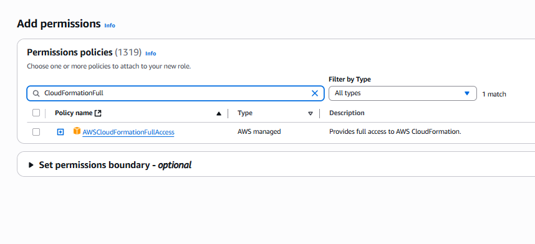Screen dimensions: 535x244
Task: Click the Description column header
Action: [x=347, y=113]
